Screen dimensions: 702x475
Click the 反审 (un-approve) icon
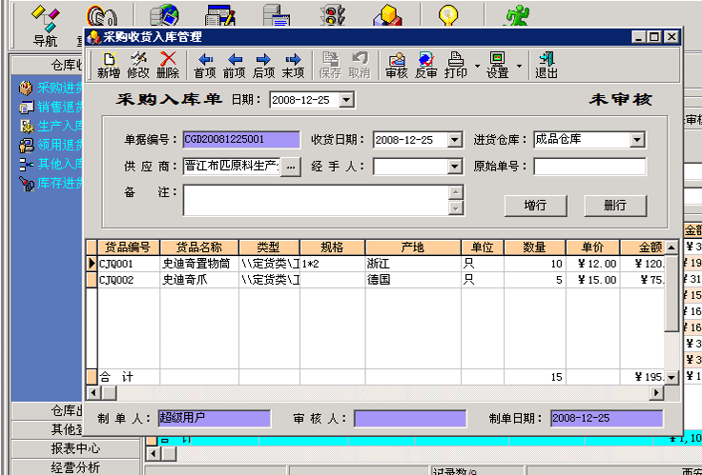(x=425, y=66)
